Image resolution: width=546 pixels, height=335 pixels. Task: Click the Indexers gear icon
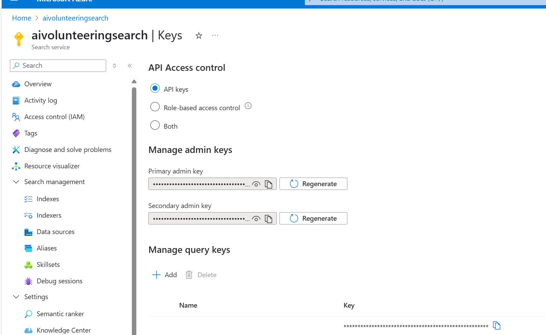[x=28, y=216]
